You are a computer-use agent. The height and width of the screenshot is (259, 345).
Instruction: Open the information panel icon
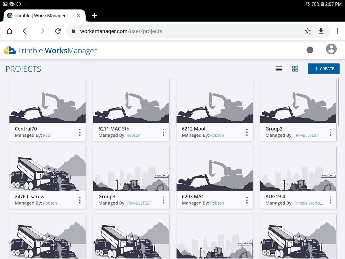(x=310, y=50)
